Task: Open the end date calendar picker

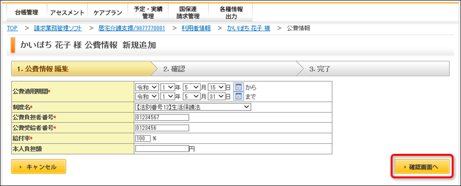Action: point(239,96)
